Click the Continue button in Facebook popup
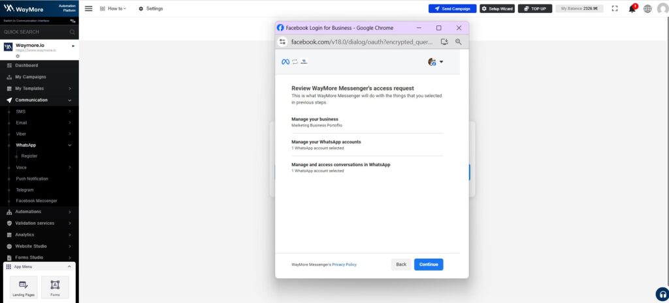 point(429,265)
